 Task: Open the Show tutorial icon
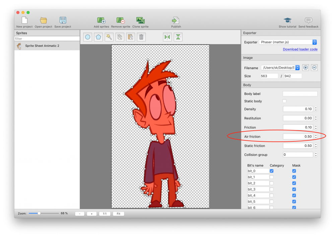[287, 22]
